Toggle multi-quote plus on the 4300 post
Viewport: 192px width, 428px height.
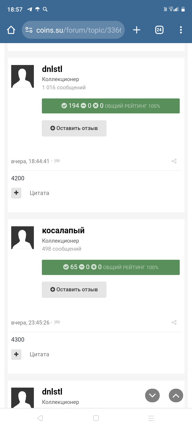16,354
